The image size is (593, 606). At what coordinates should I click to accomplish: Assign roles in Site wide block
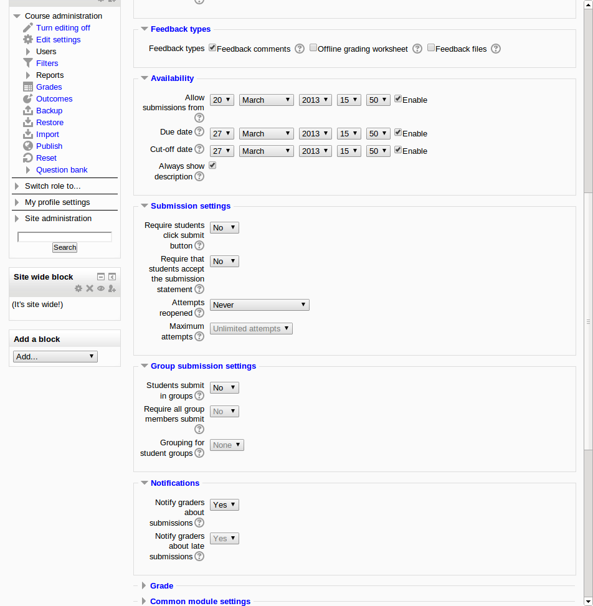[x=112, y=288]
